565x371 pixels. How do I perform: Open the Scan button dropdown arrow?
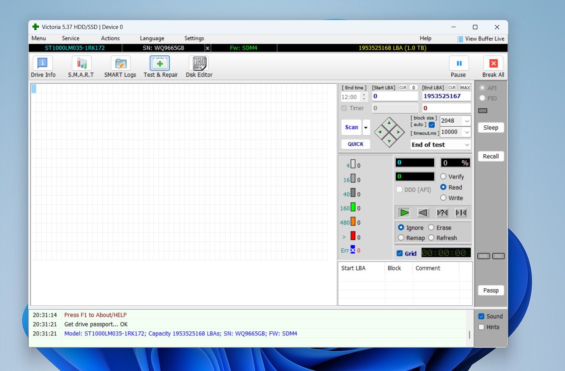tap(366, 128)
